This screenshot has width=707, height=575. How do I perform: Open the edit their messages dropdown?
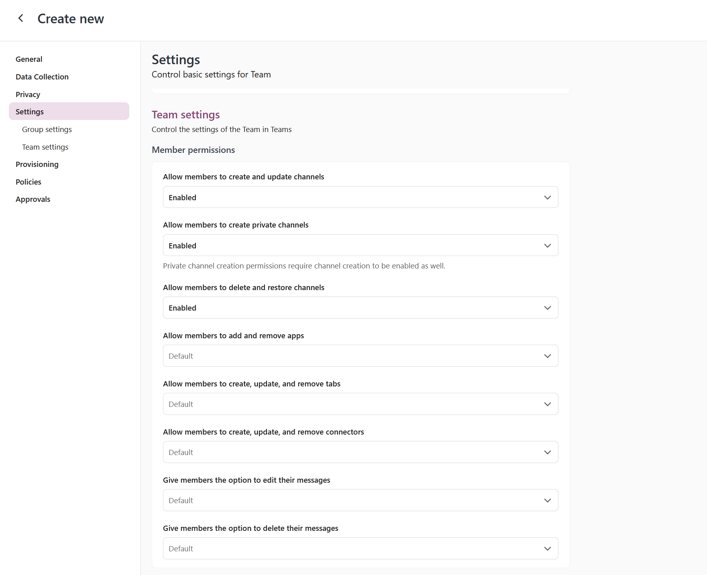pyautogui.click(x=360, y=500)
